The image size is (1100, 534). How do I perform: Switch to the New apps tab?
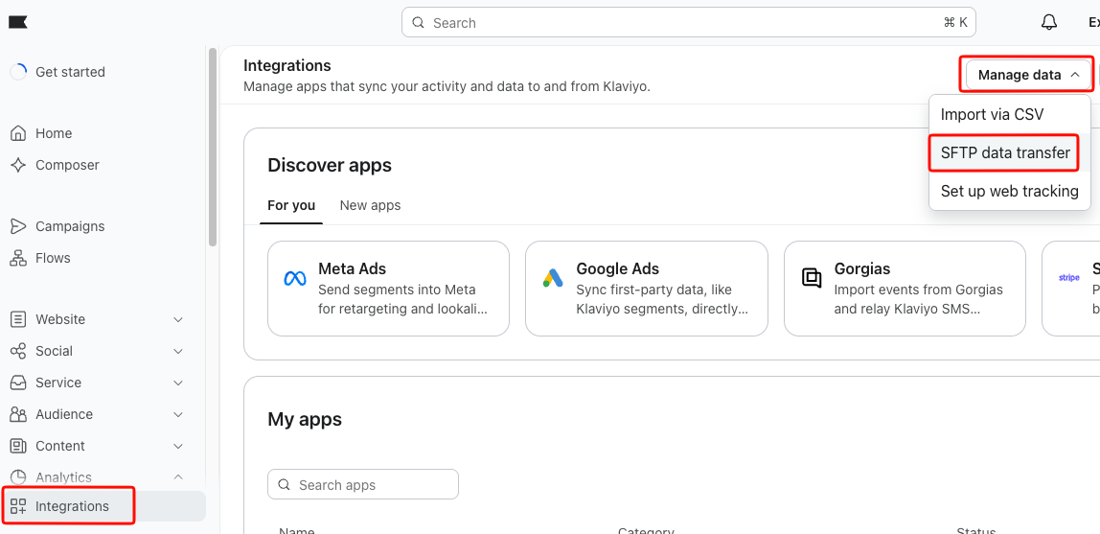[371, 205]
